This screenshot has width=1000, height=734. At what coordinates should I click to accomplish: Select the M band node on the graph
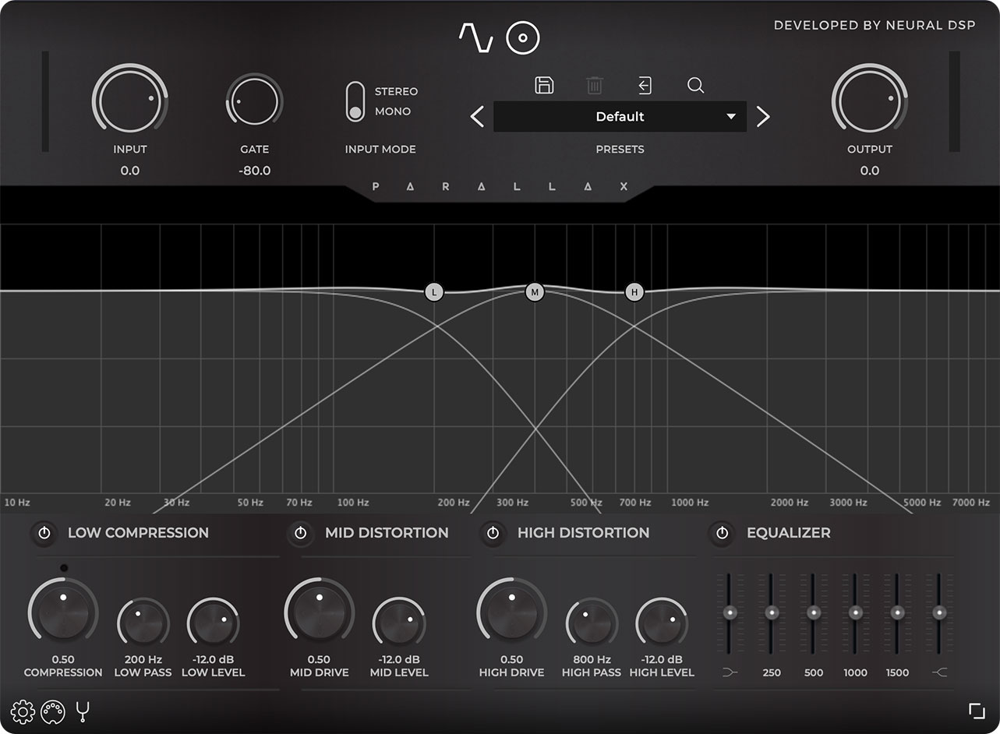click(535, 292)
